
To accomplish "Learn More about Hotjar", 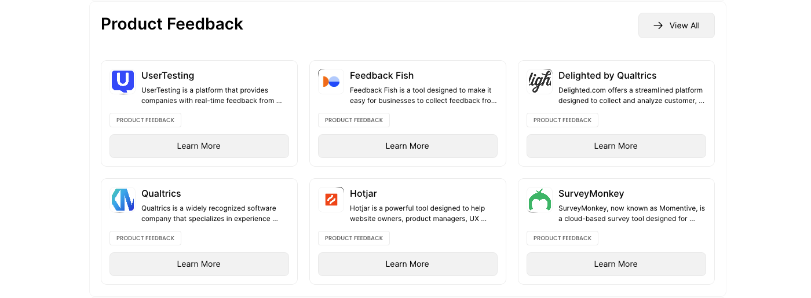I will point(407,264).
